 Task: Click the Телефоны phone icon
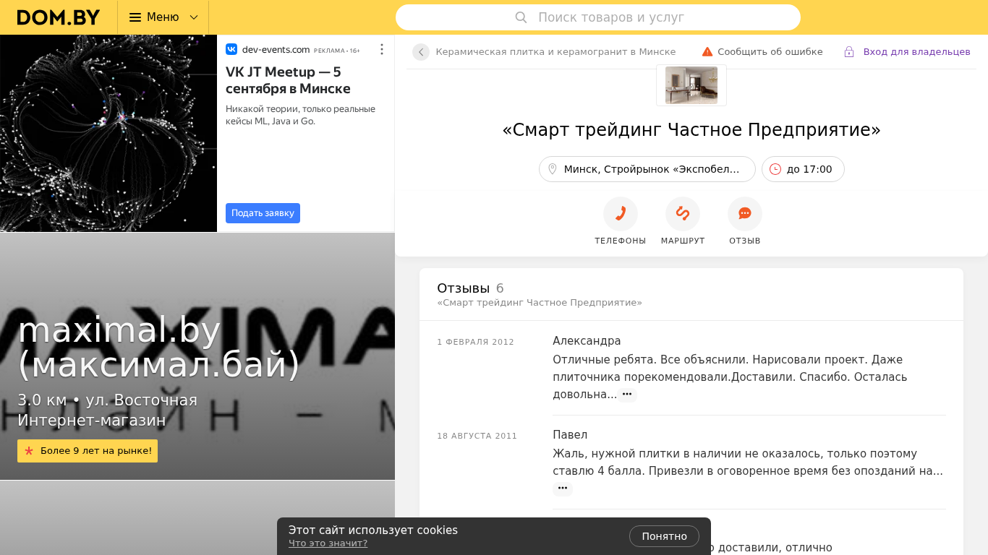(x=621, y=214)
